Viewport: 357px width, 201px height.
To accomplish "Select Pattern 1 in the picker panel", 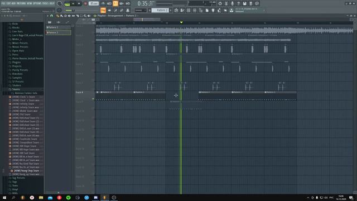I will 59,27.
